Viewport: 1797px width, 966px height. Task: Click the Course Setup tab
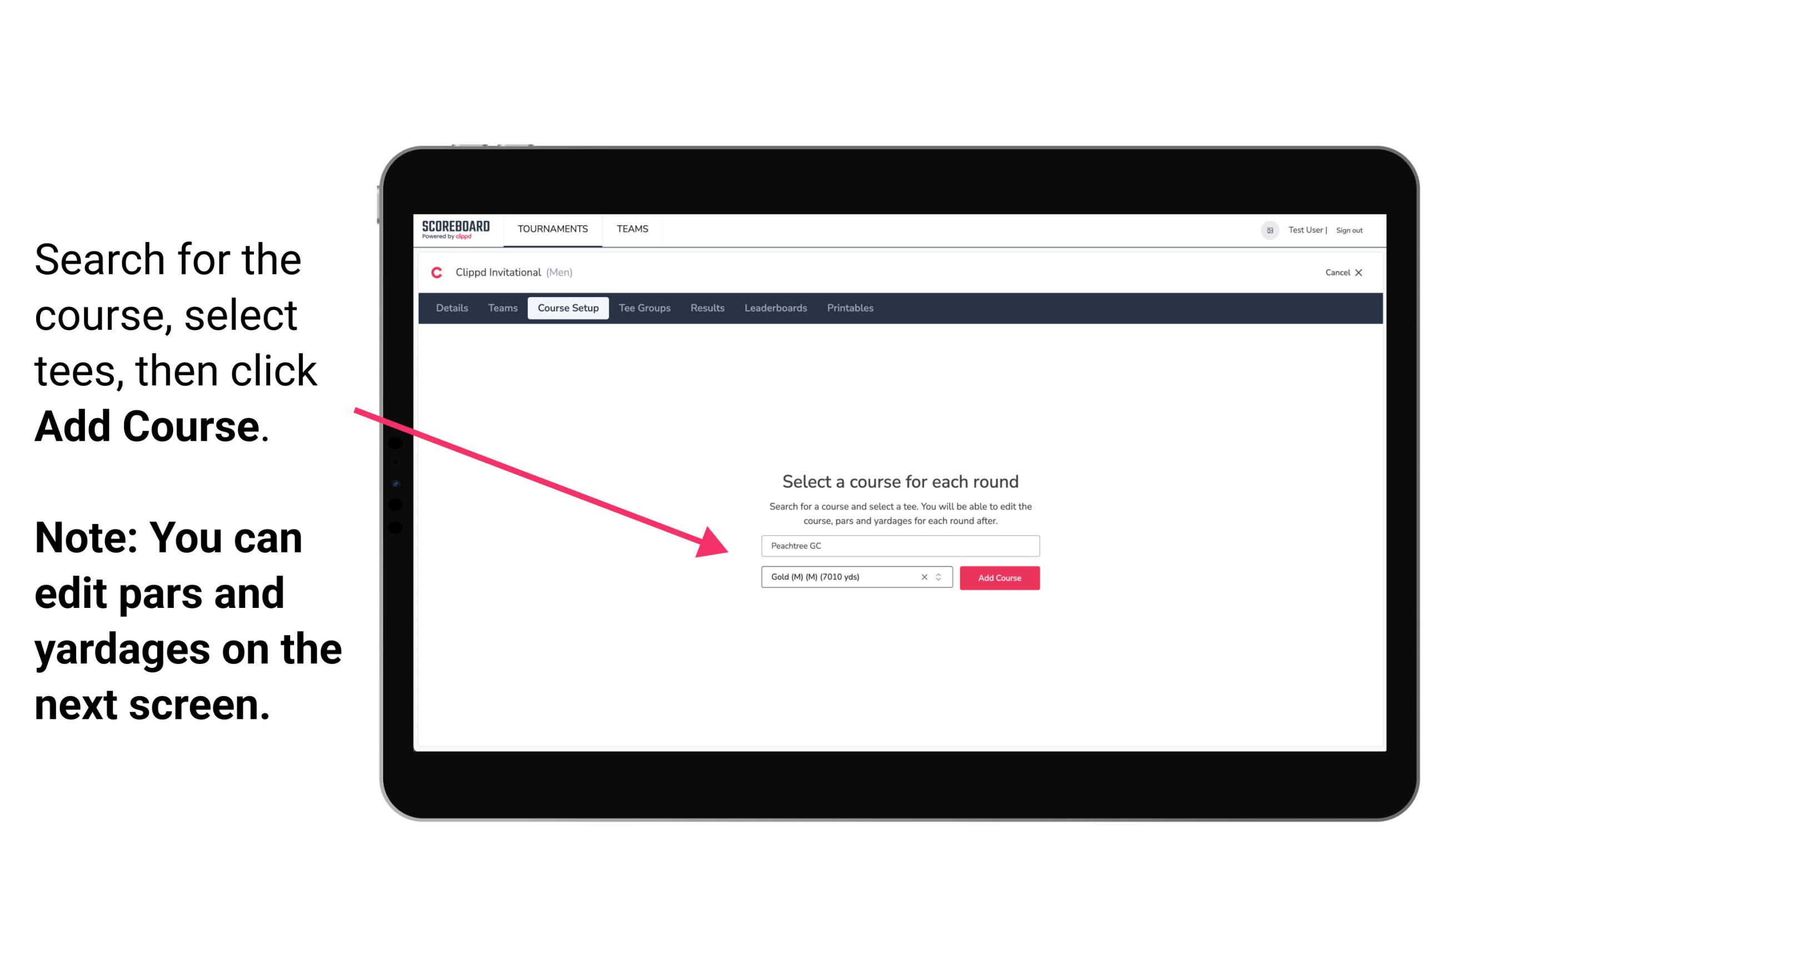pos(568,308)
